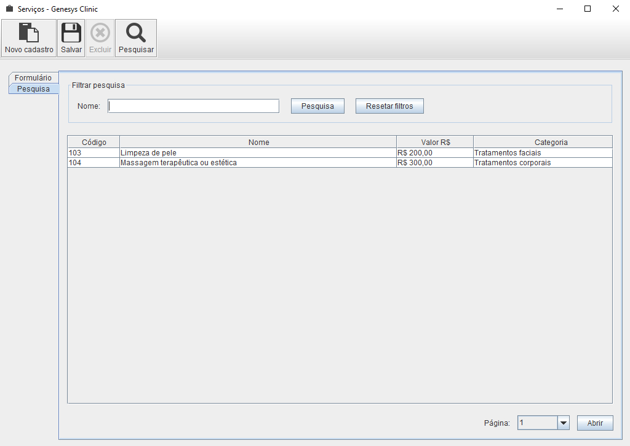Switch to the Formulário tab
The width and height of the screenshot is (630, 446).
pos(33,78)
